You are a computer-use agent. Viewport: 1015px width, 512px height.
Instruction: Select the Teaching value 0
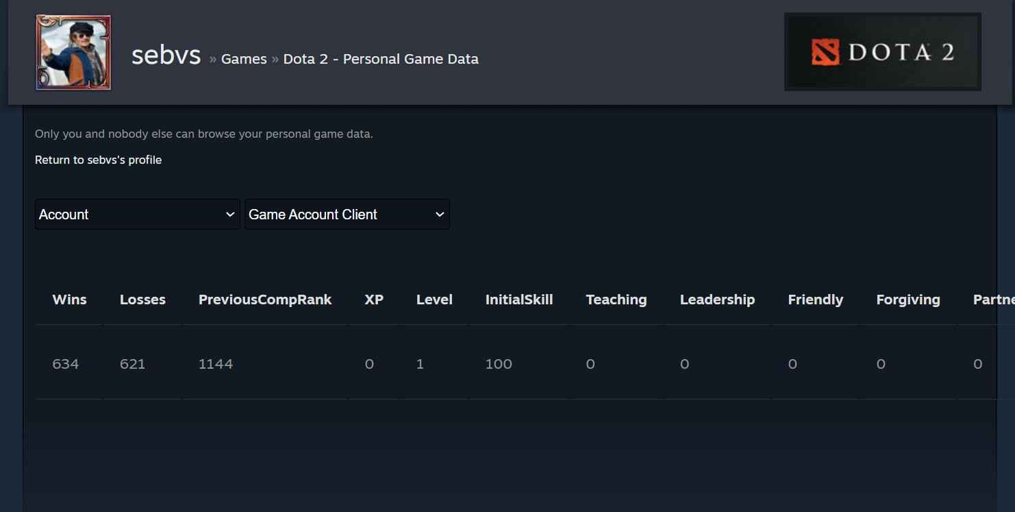590,364
